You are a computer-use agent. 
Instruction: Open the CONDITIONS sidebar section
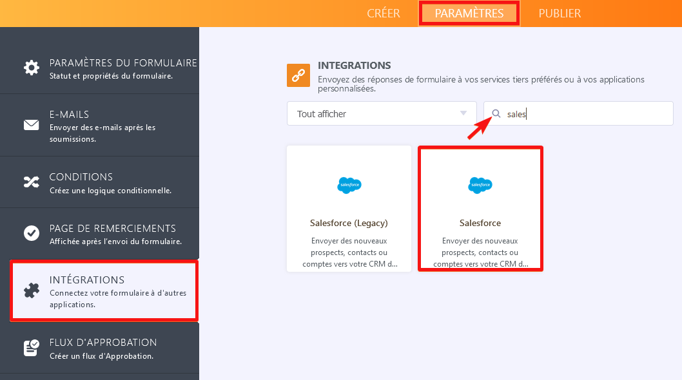[x=100, y=182]
